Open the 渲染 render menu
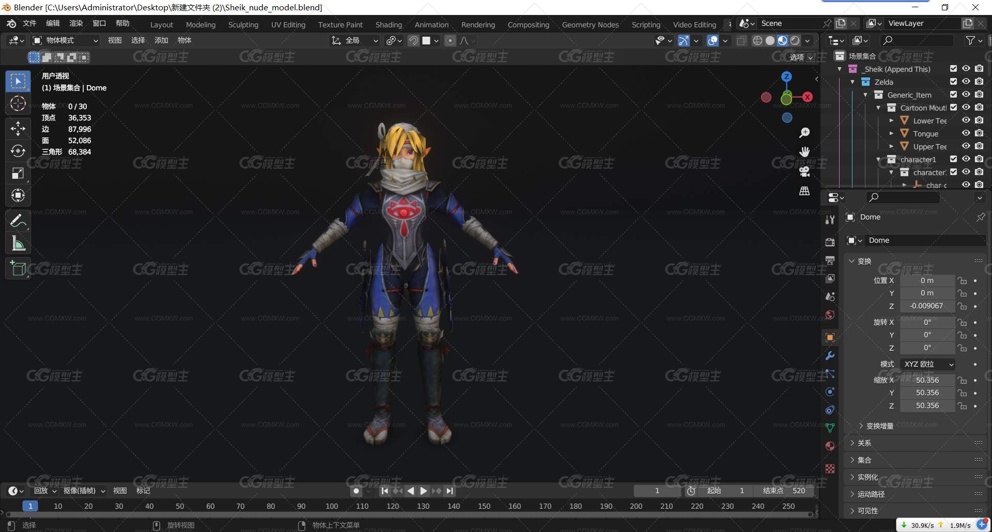The height and width of the screenshot is (532, 992). coord(76,24)
